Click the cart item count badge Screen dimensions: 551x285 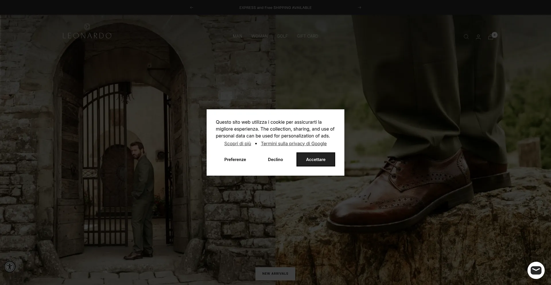494,35
